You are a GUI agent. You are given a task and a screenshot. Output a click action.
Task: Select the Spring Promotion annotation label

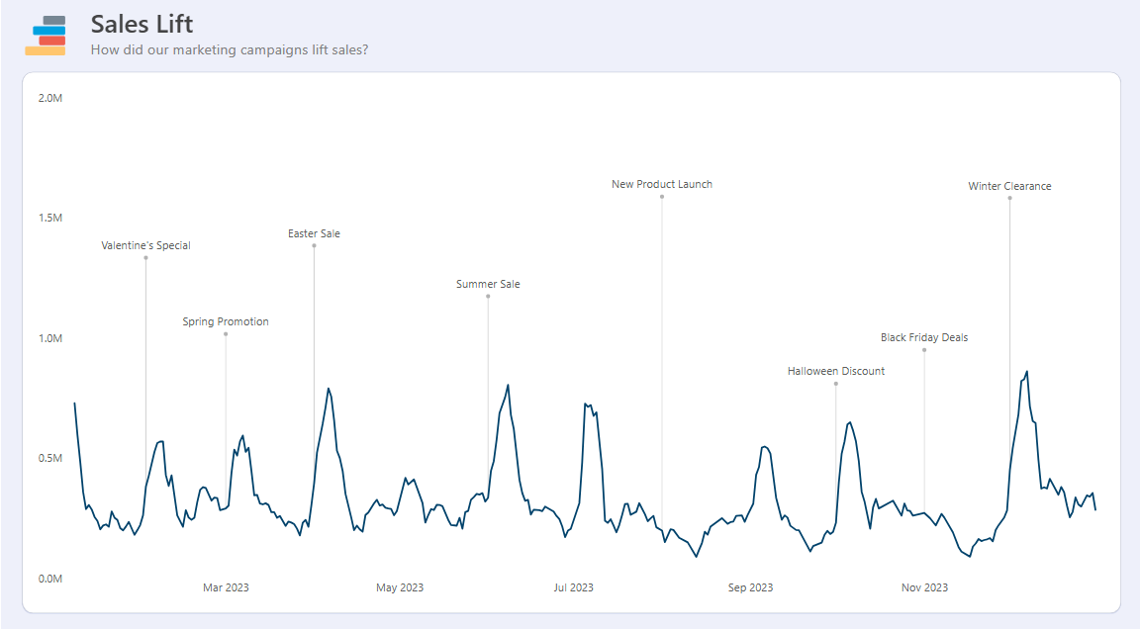pyautogui.click(x=226, y=321)
